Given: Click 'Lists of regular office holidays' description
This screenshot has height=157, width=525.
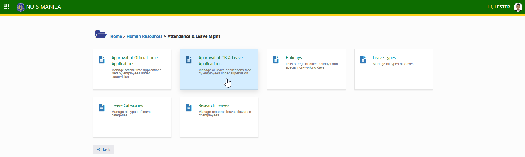Looking at the screenshot, I should tap(312, 66).
